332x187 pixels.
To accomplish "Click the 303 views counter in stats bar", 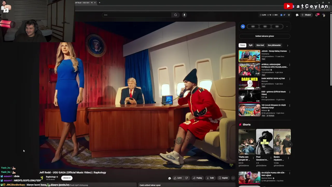I will [275, 15].
